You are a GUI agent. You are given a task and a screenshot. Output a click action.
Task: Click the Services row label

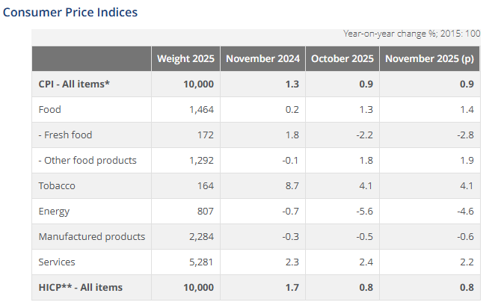coord(57,262)
